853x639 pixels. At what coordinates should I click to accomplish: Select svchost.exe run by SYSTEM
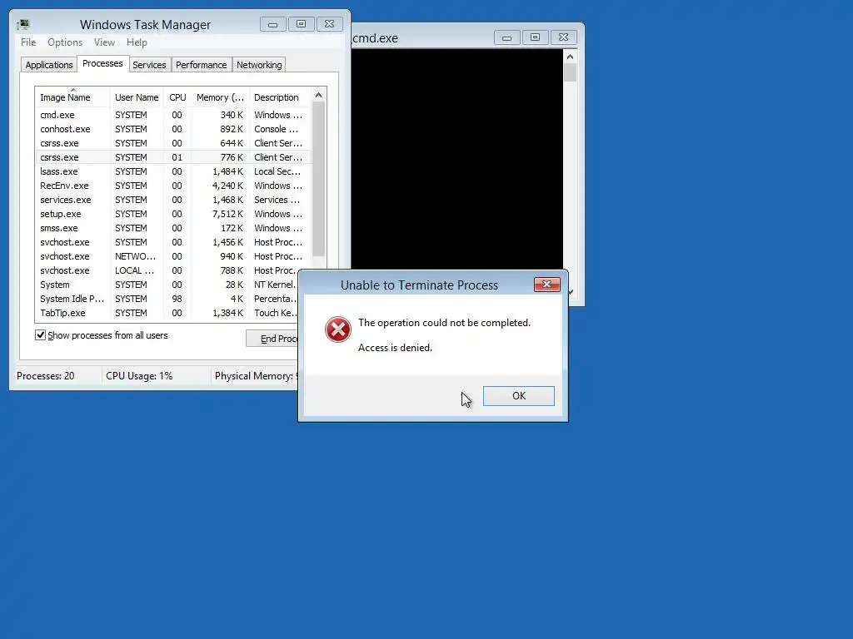173,242
